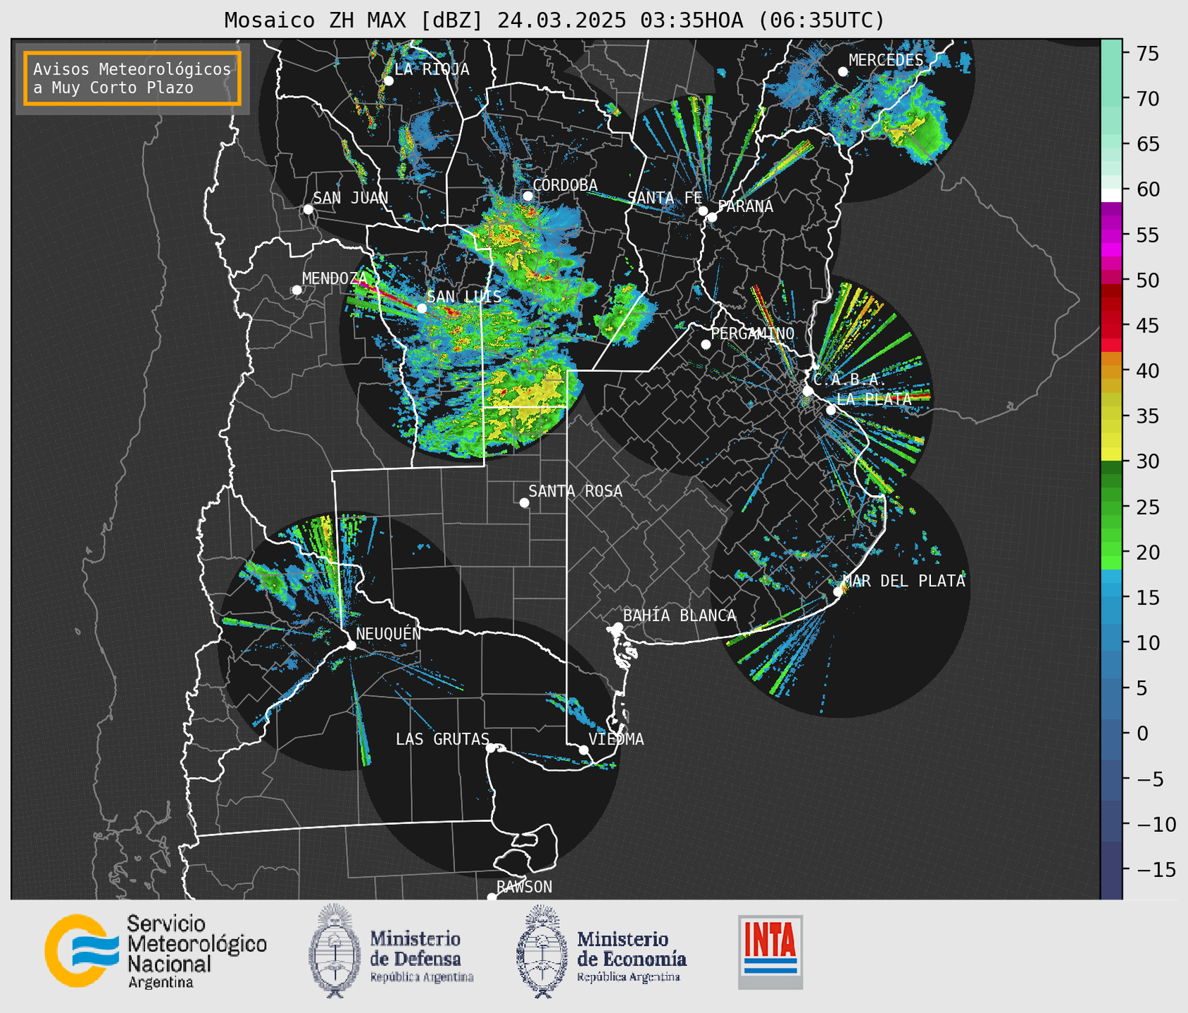Select the SANTA ROSA city marker
Screen dimensions: 1188x1013
tap(524, 502)
